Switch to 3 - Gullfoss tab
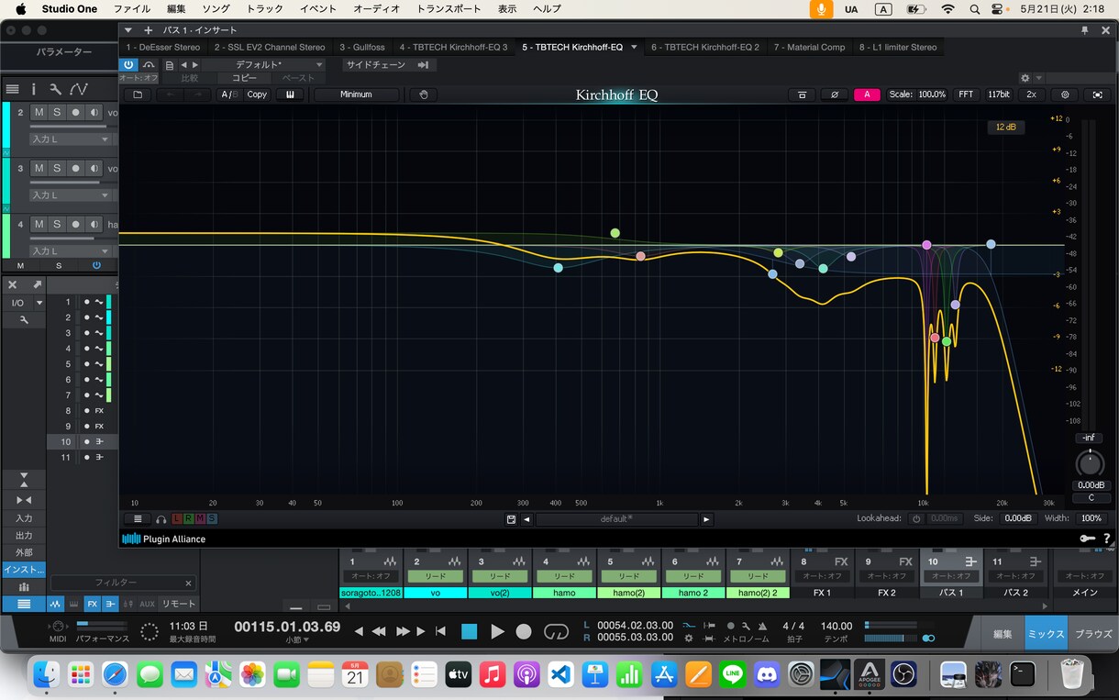This screenshot has width=1119, height=700. [362, 47]
